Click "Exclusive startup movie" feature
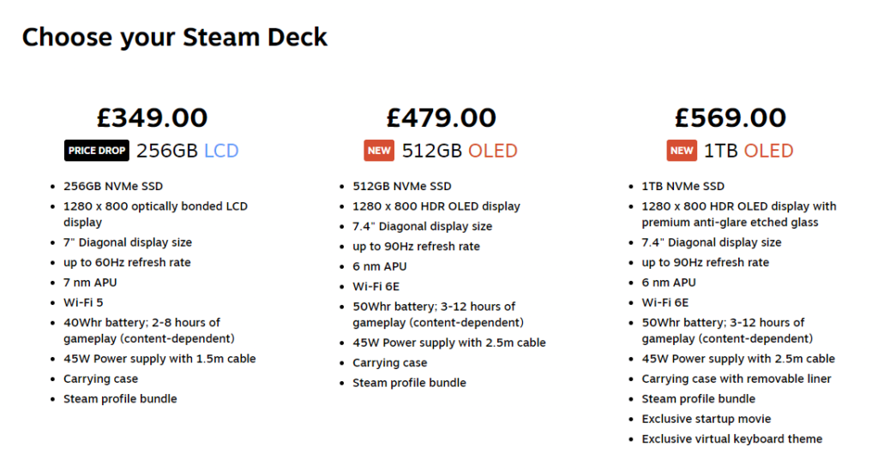 707,419
